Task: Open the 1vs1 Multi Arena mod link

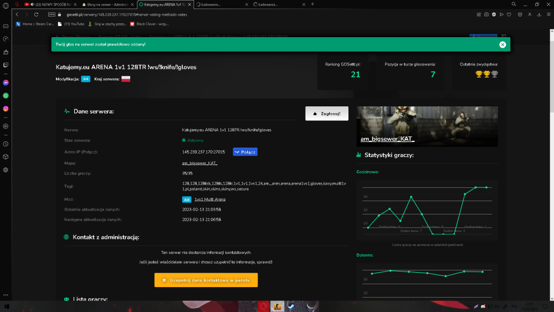Action: [210, 200]
